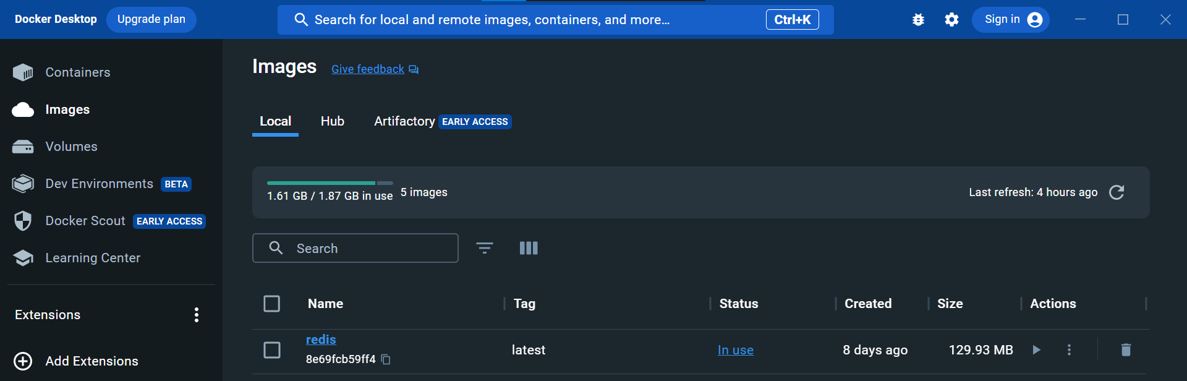Click the refresh images icon

point(1117,192)
